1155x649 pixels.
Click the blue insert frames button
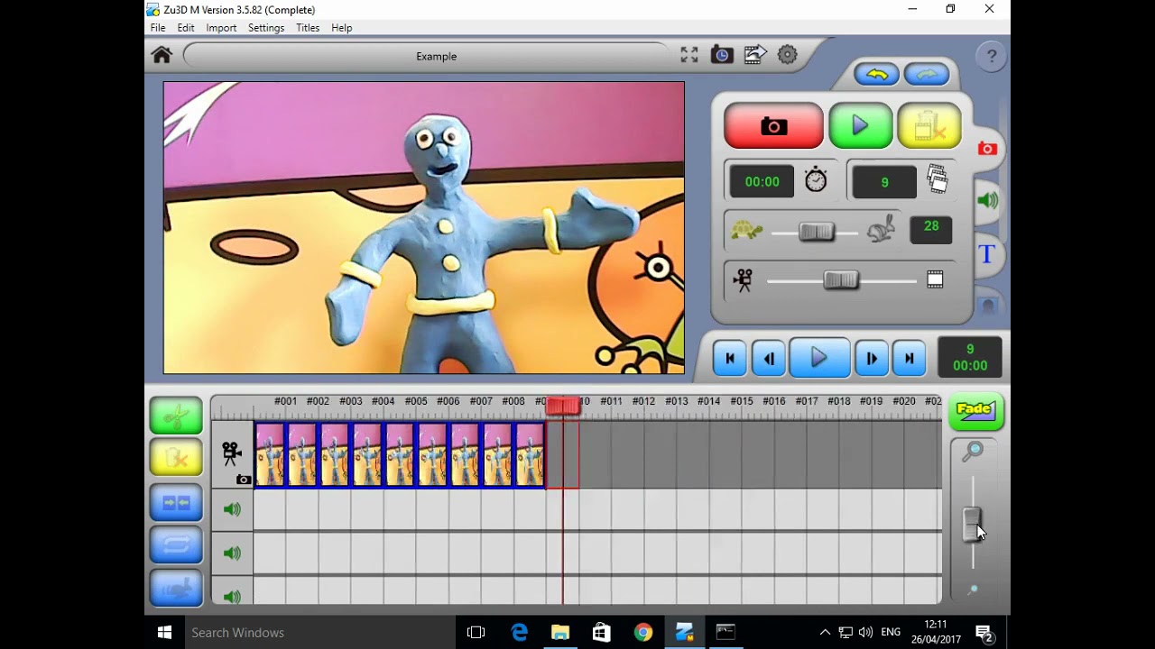[176, 503]
